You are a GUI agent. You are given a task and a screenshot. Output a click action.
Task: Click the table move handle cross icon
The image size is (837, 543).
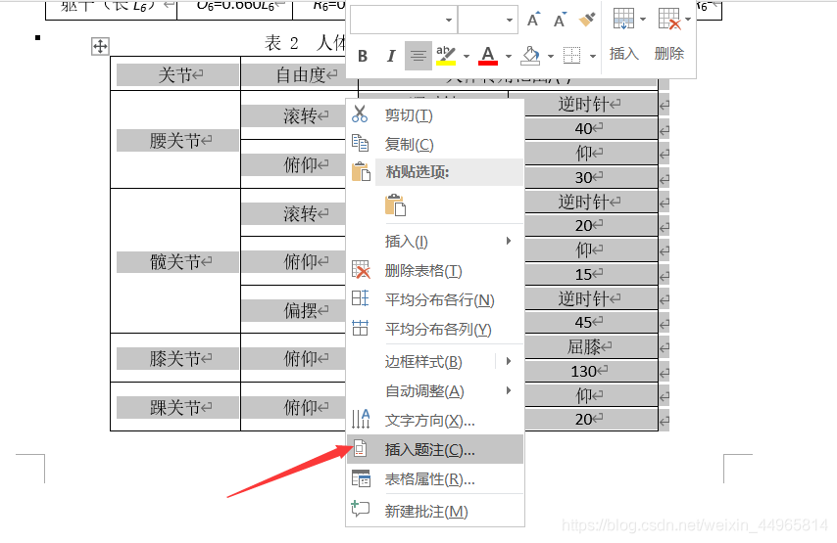point(100,46)
